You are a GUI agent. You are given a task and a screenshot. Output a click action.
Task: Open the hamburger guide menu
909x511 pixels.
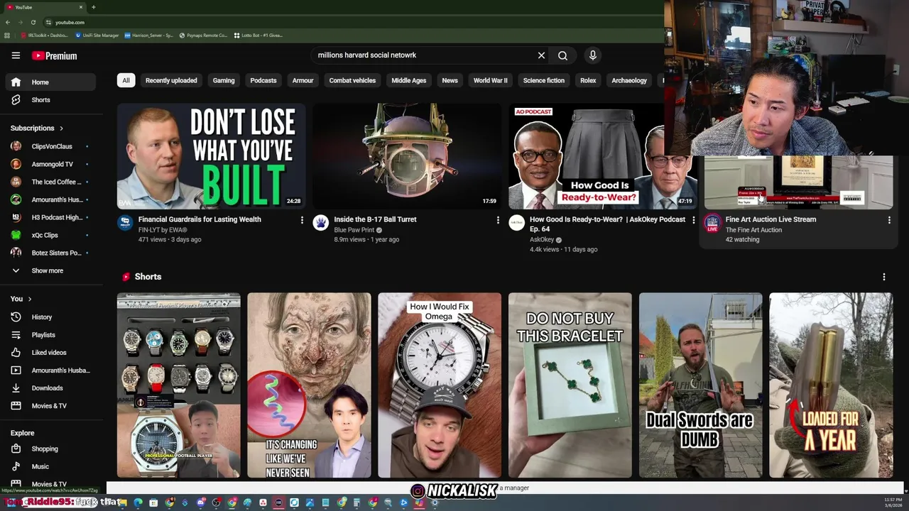[16, 55]
